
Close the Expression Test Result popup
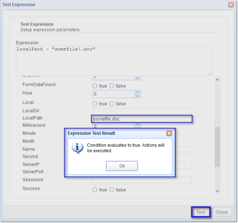[x=169, y=133]
